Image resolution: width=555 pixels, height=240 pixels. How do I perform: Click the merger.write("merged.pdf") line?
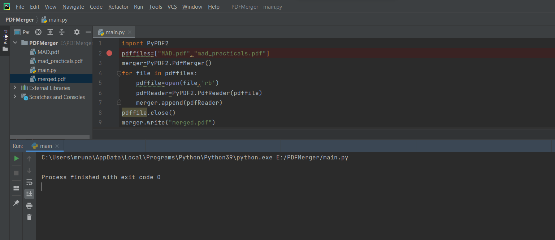click(168, 123)
